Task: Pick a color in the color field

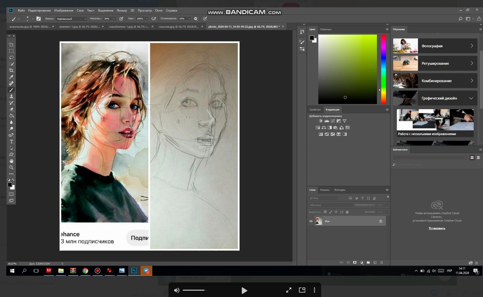Action: click(347, 69)
